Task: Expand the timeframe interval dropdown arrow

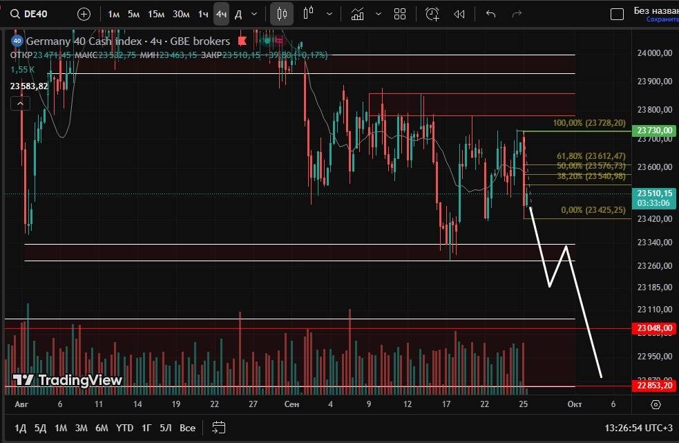Action: (x=255, y=14)
